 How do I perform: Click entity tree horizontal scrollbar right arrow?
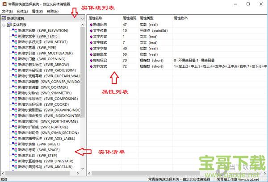[78, 173]
